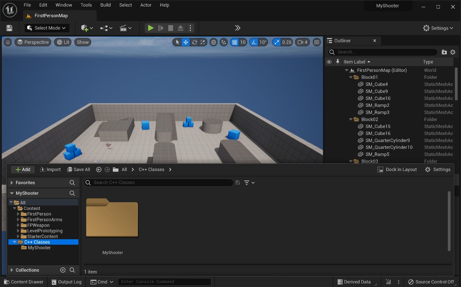Image resolution: width=461 pixels, height=287 pixels.
Task: Open the File menu
Action: (27, 5)
